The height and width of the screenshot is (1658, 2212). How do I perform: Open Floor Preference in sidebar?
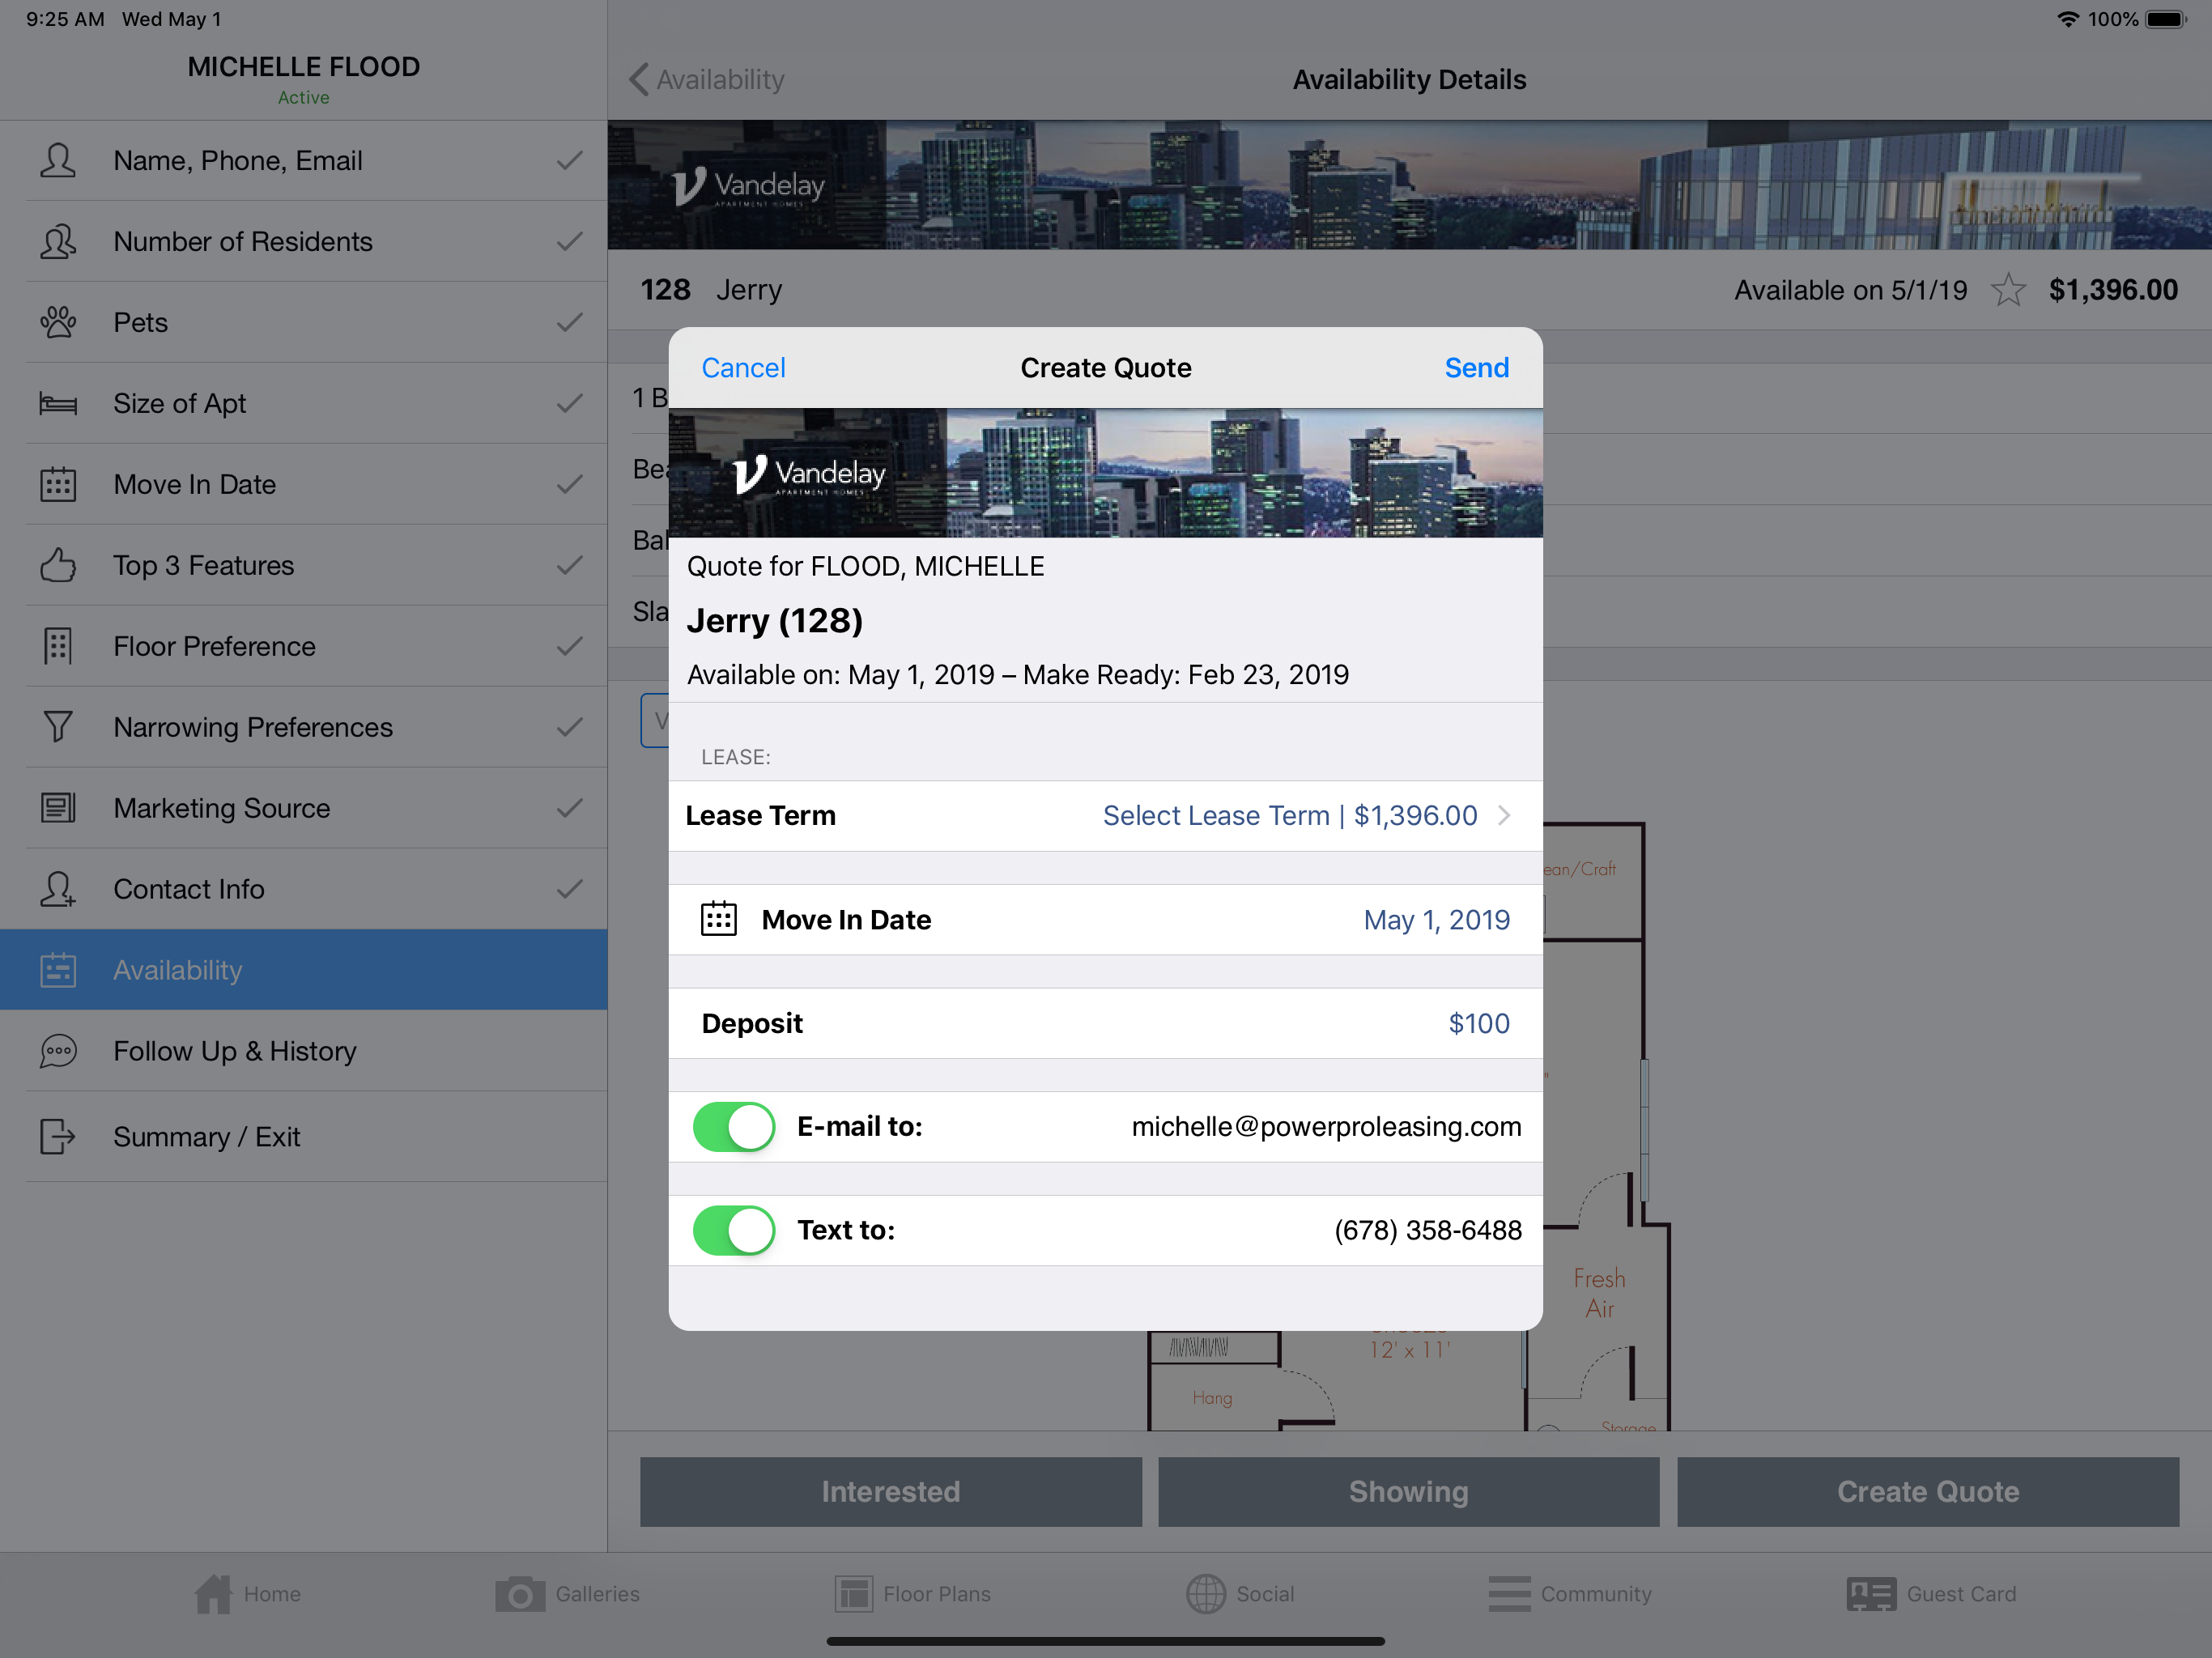tap(304, 647)
